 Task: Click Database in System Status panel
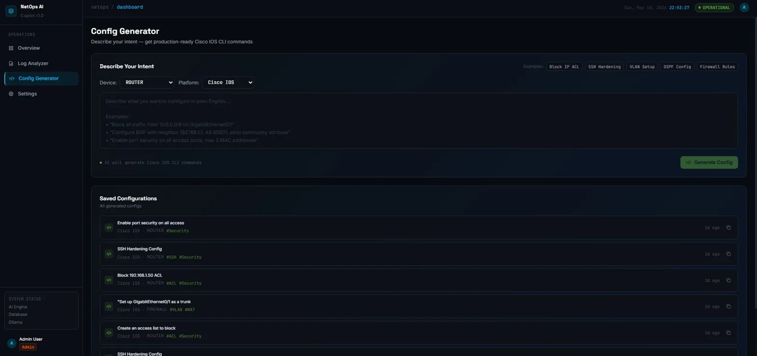pos(18,315)
